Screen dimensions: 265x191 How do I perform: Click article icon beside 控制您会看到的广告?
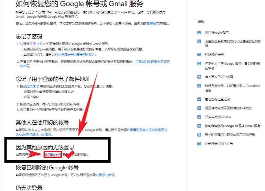(x=199, y=144)
